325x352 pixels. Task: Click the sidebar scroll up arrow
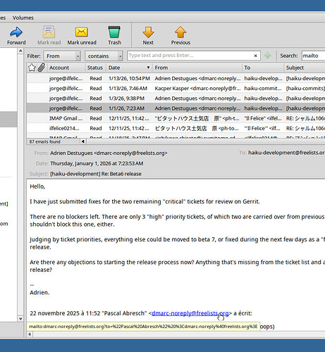tap(20, 51)
